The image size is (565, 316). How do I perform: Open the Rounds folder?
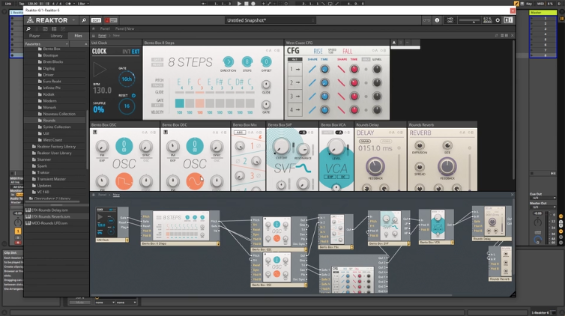point(49,121)
